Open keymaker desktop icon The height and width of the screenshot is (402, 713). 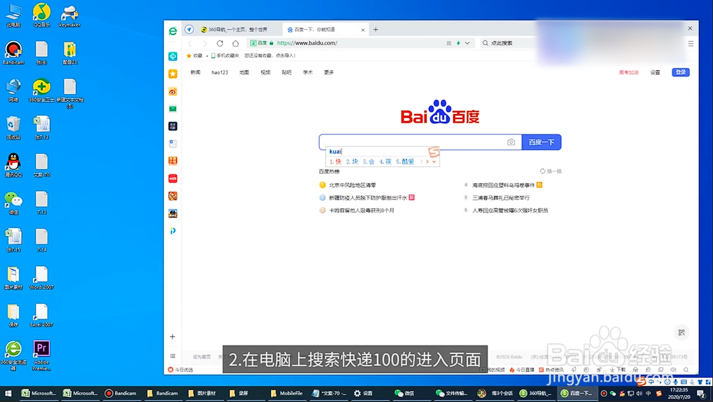click(69, 15)
